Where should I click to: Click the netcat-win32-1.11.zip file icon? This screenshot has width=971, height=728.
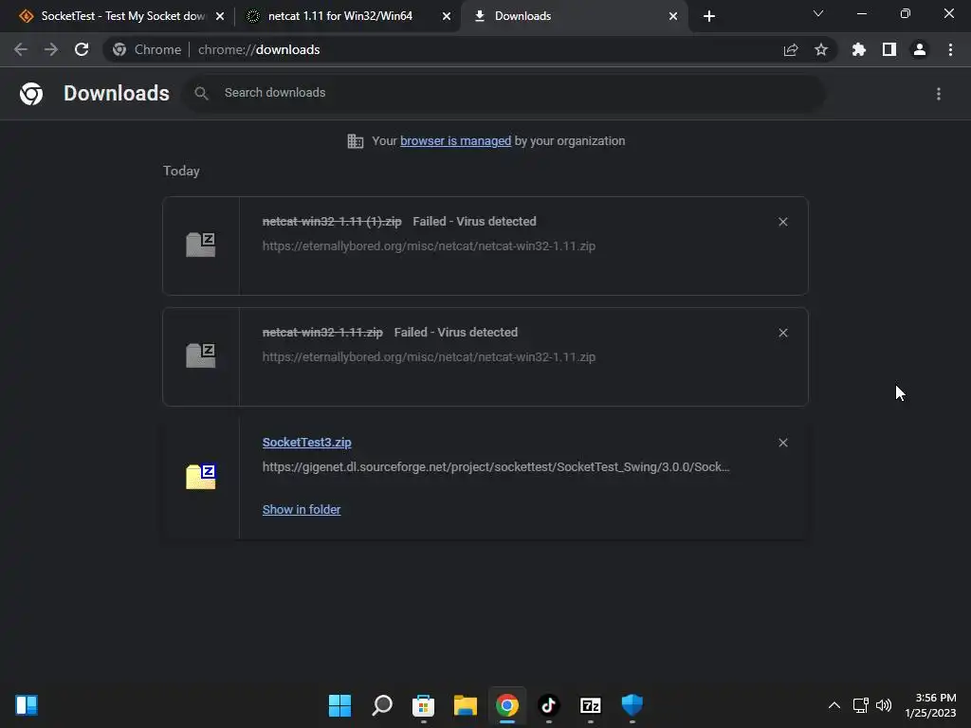201,355
